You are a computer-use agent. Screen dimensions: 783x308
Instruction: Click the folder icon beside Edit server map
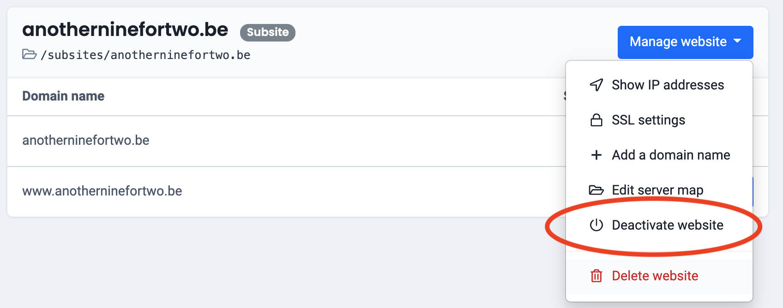tap(596, 190)
